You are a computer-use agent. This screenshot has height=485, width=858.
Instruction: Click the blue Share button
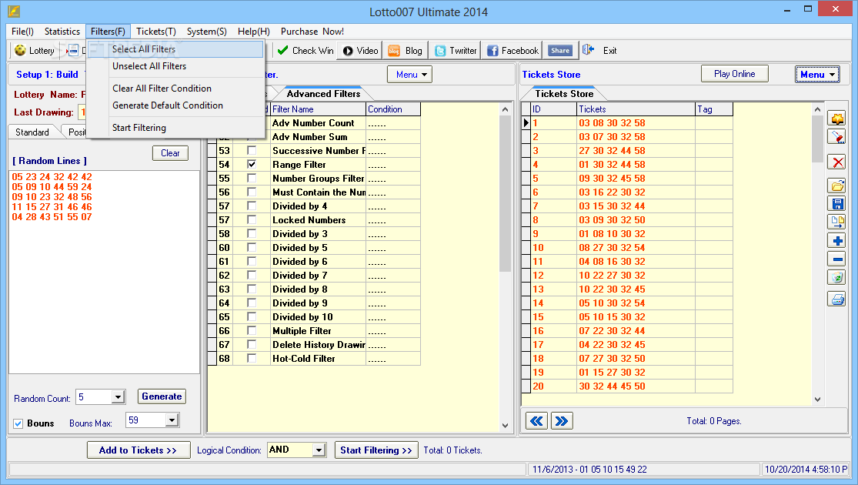[559, 50]
